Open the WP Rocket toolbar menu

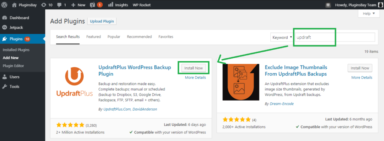(141, 5)
